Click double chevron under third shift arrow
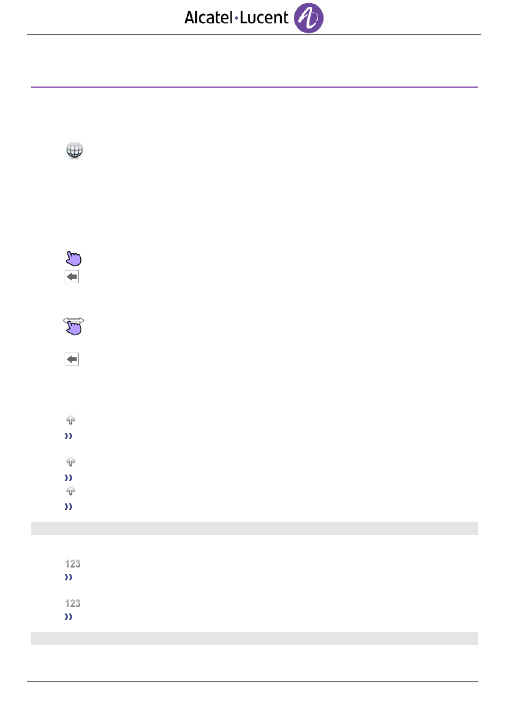This screenshot has height=723, width=508. [68, 507]
